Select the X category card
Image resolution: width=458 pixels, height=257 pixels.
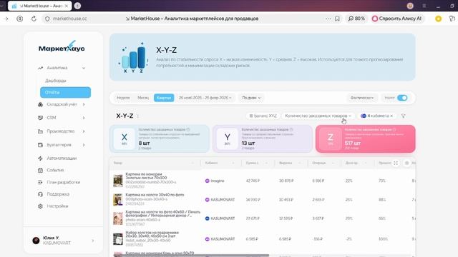160,138
